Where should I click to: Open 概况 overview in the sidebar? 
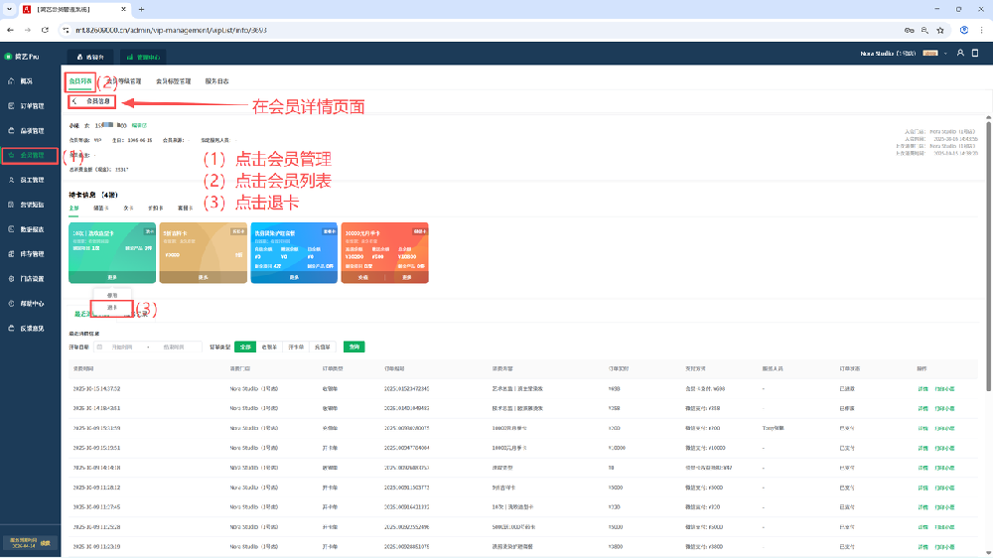point(26,81)
